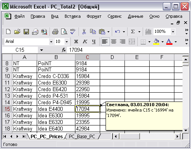
Task: Open the fill color palette dropdown arrow
Action: point(162,42)
